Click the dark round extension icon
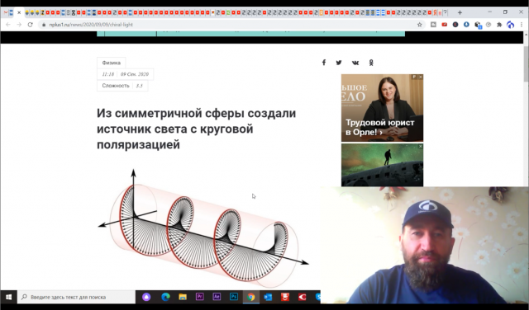 [455, 25]
